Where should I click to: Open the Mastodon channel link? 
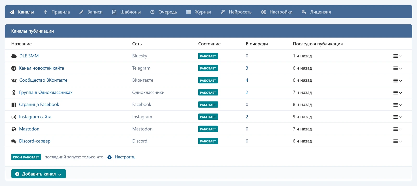coord(29,129)
